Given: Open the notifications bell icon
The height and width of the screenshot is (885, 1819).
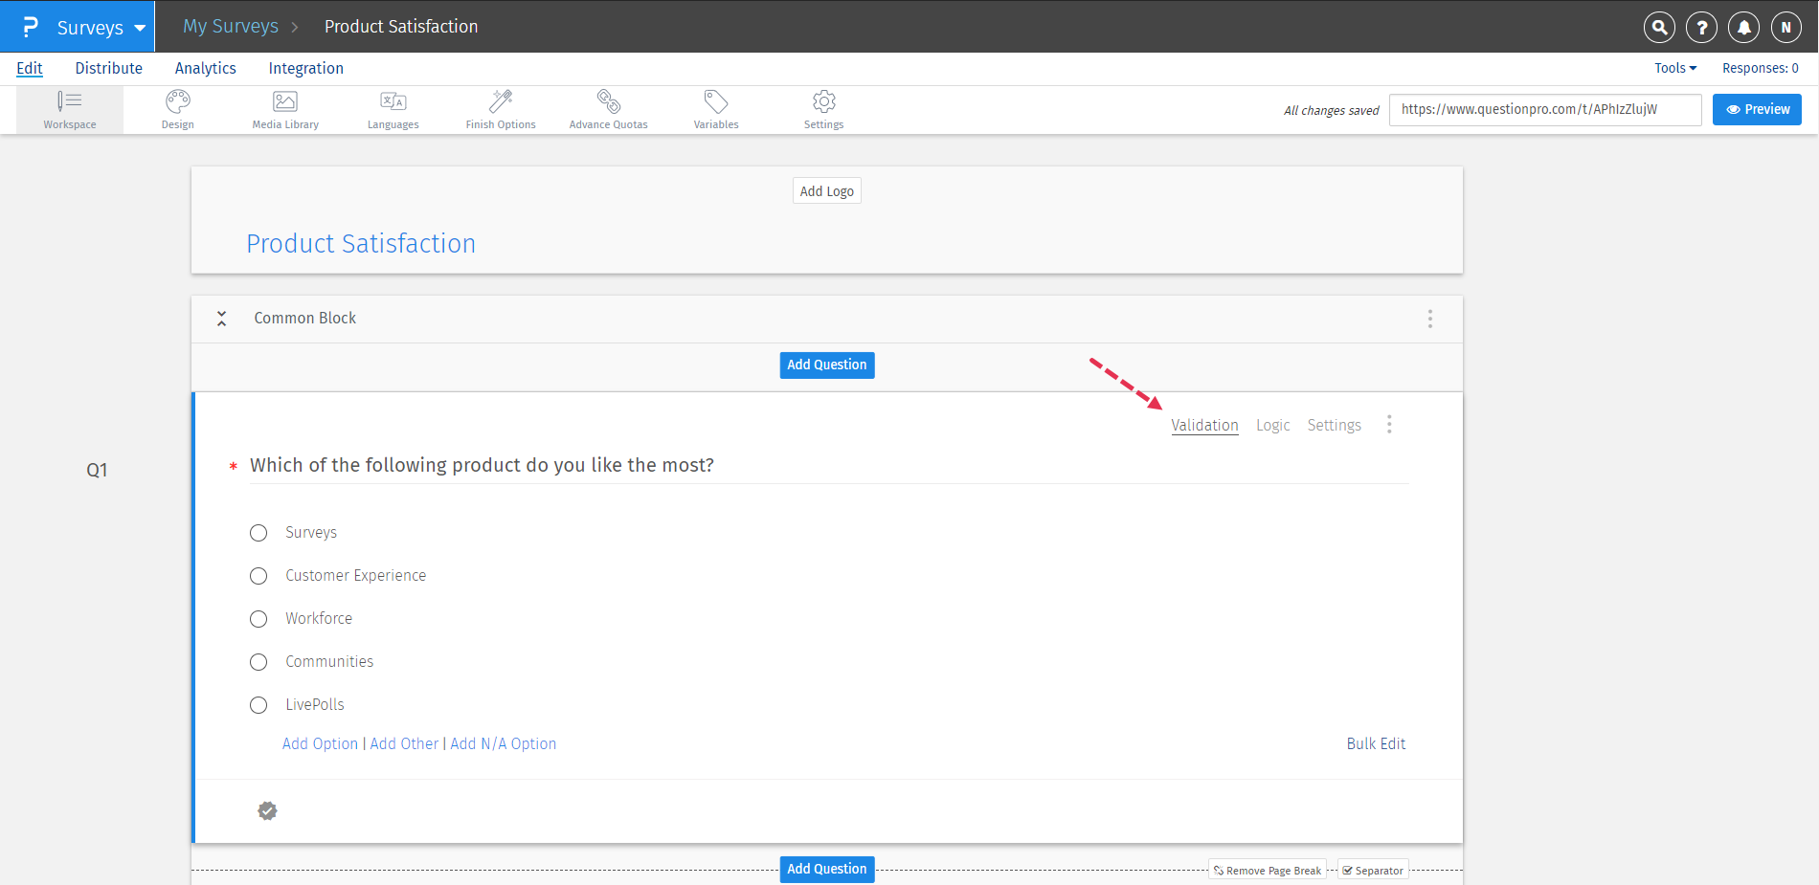Looking at the screenshot, I should click(1743, 28).
